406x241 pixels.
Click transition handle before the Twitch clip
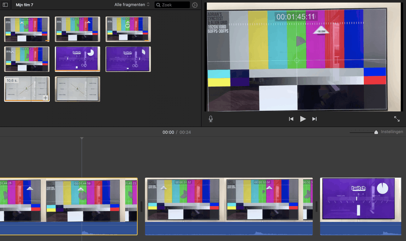coord(316,207)
